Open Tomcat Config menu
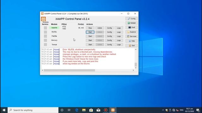This screenshot has height=113, width=202. pos(109,45)
